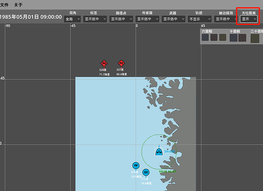Expand the 方位距离 bearing distance dropdown

(249, 19)
